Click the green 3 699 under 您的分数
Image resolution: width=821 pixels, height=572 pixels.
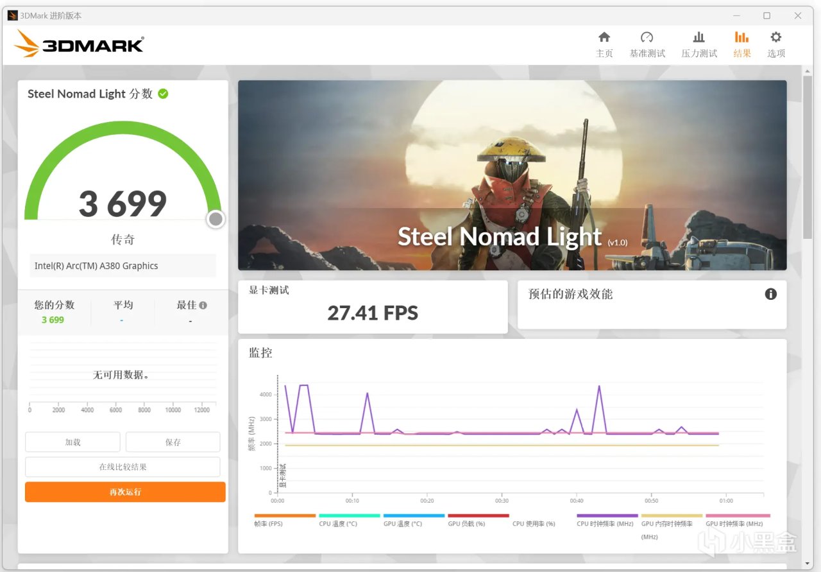[x=53, y=320]
